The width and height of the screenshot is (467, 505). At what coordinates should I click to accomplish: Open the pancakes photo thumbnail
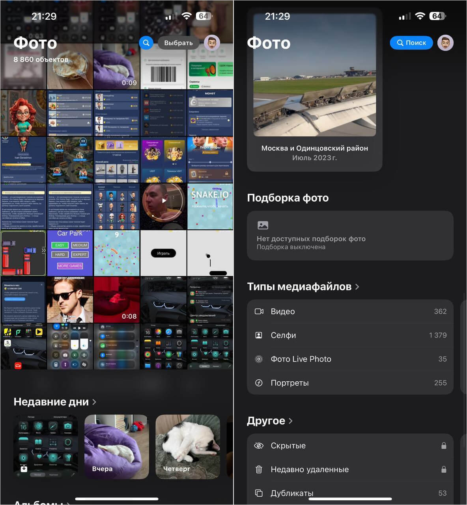[70, 66]
